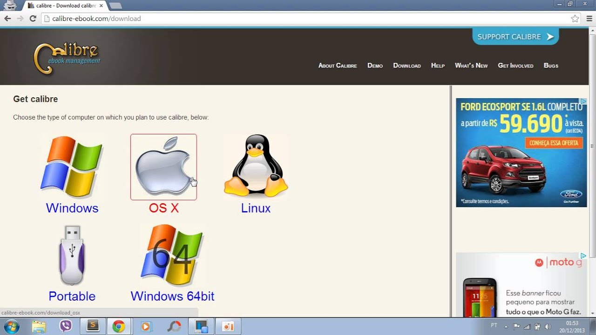The height and width of the screenshot is (335, 596).
Task: Open magnifier app taskbar icon
Action: pos(174,327)
